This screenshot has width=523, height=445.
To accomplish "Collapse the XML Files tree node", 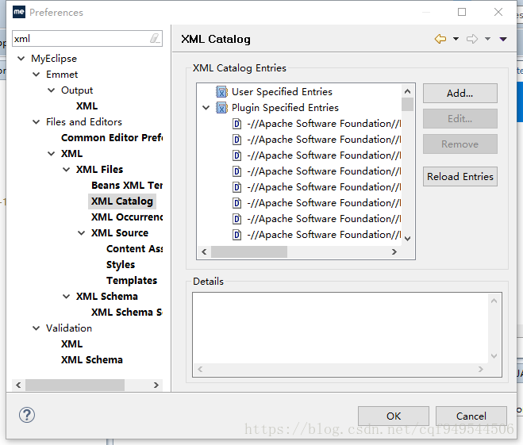I will [67, 170].
